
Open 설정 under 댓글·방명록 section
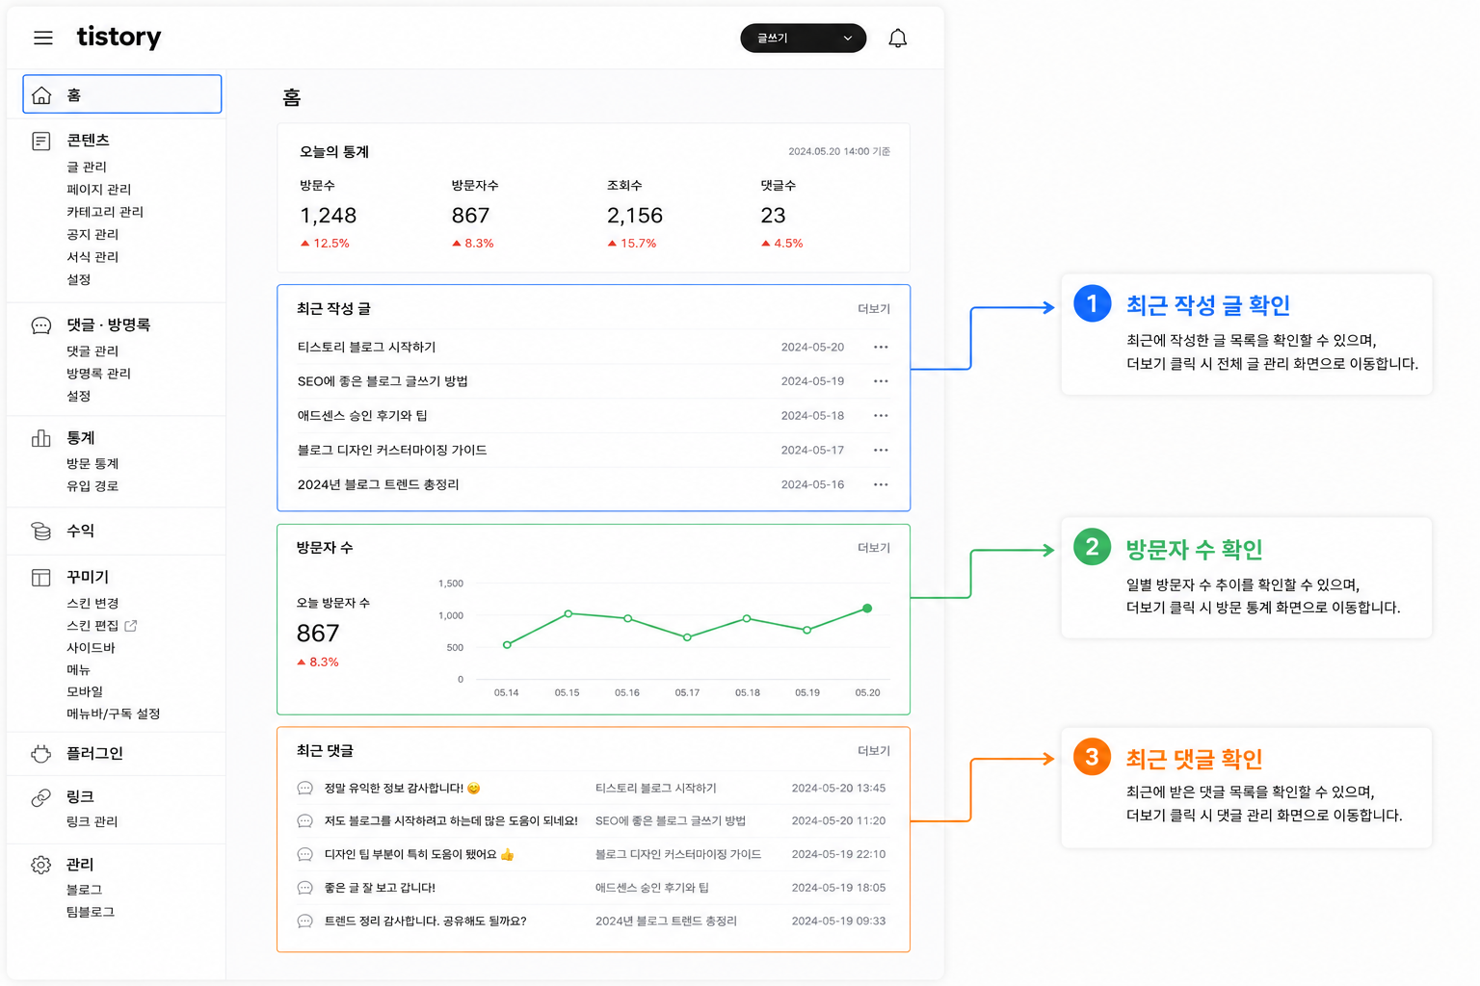78,396
